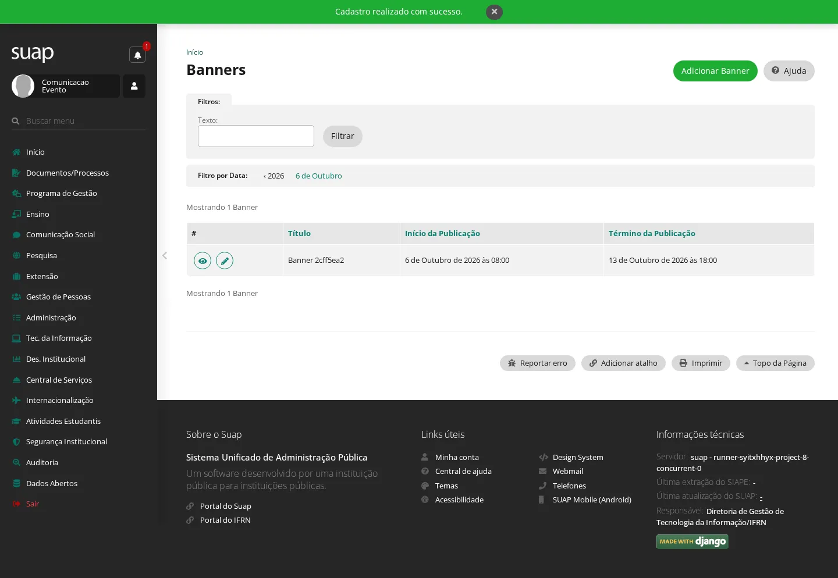Sort by Término da Publicação column
838x578 pixels.
click(652, 233)
